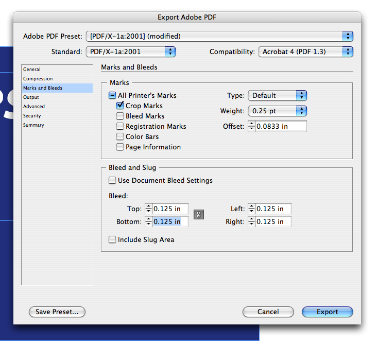Click the Offset stepper arrows

click(x=251, y=126)
